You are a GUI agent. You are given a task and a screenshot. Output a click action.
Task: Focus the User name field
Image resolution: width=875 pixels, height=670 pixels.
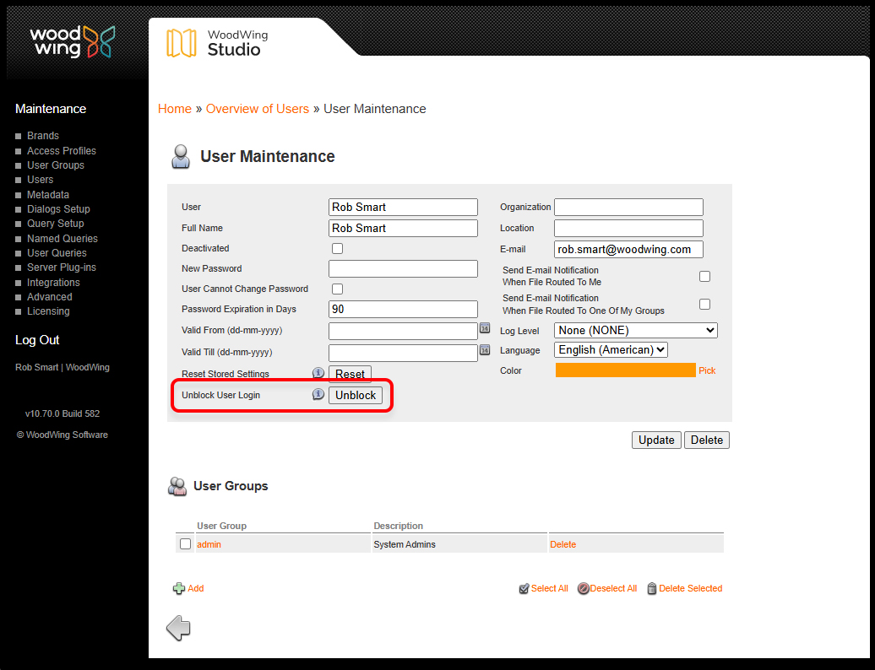403,207
